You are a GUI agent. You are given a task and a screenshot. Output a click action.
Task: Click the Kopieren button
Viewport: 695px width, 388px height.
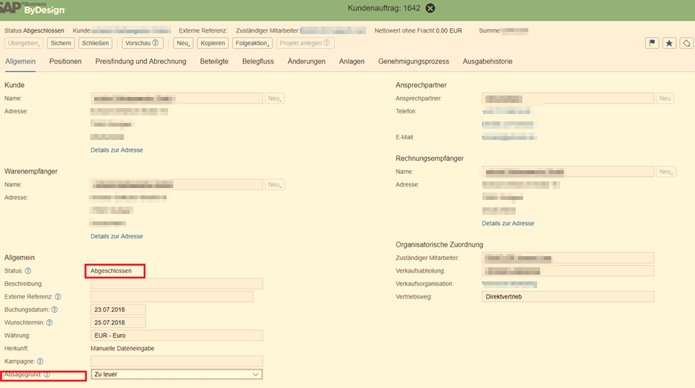click(213, 43)
